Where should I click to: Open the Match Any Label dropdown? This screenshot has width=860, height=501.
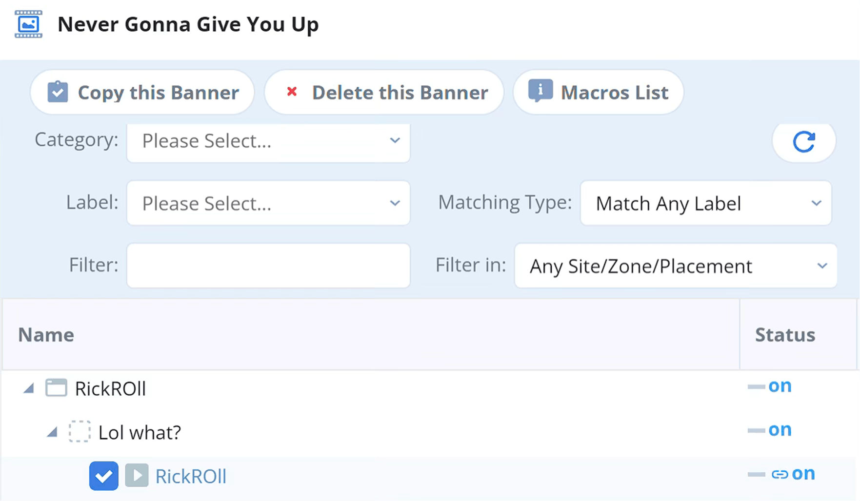[705, 203]
